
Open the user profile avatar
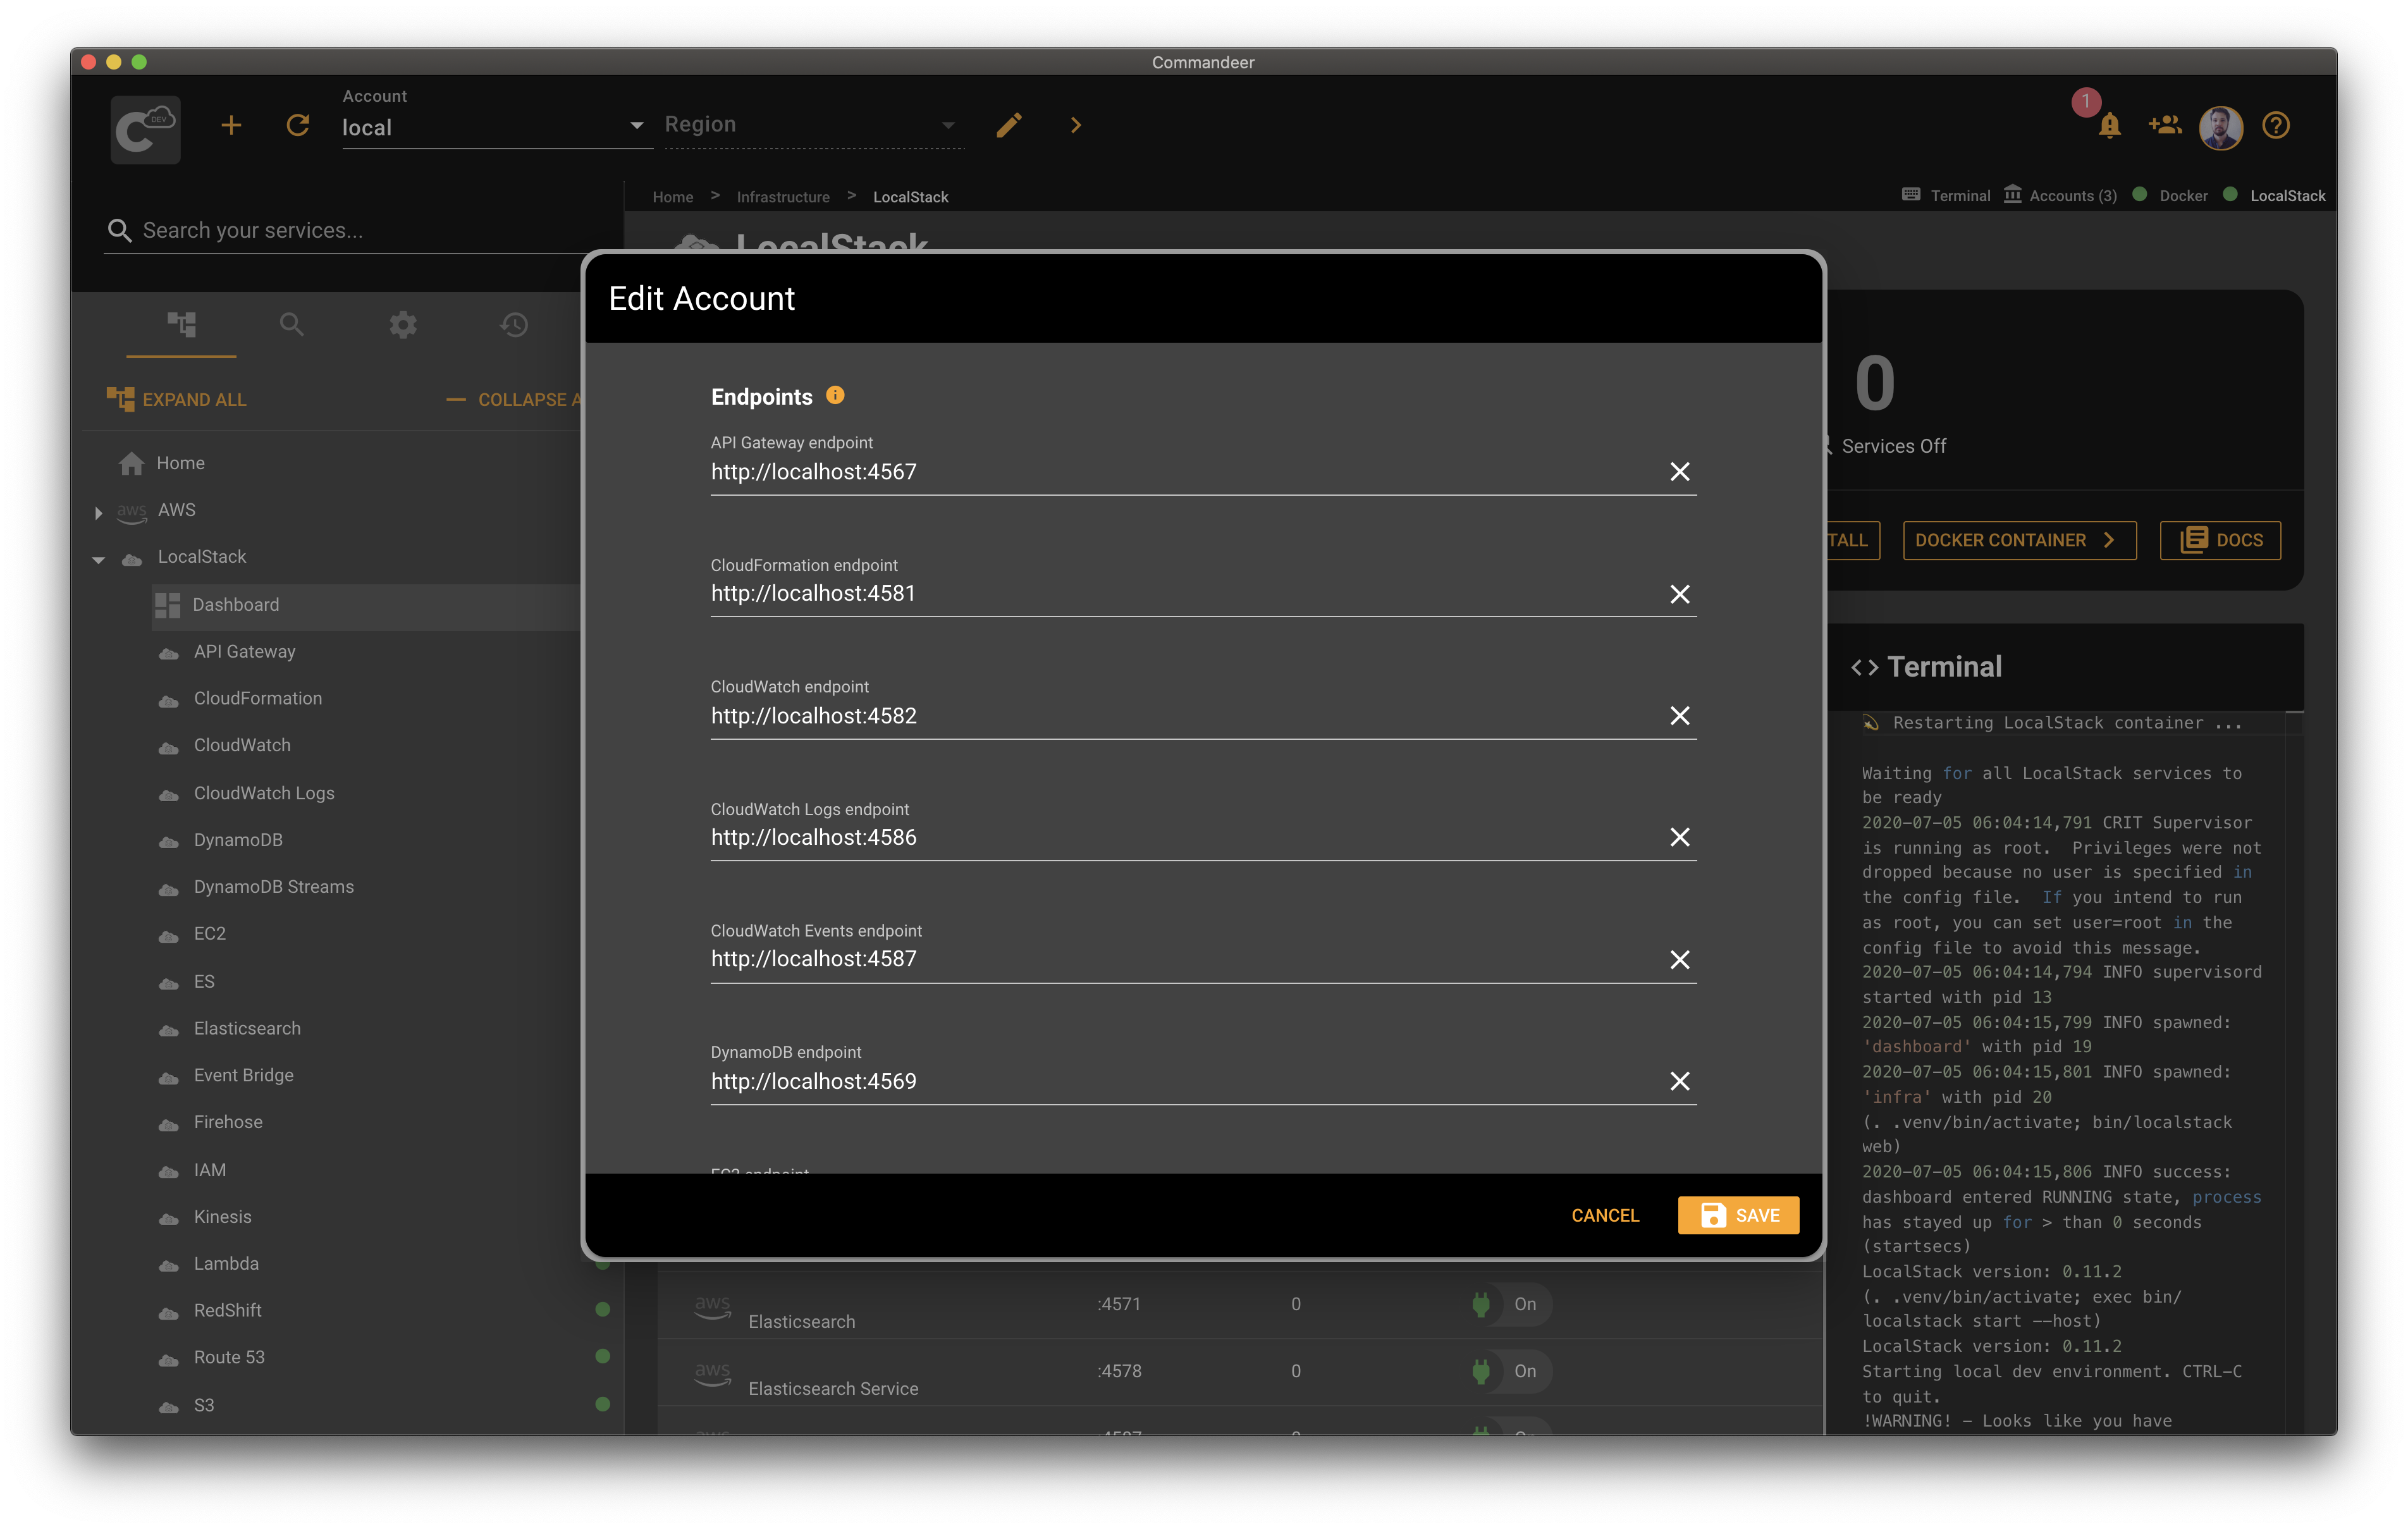click(x=2221, y=127)
